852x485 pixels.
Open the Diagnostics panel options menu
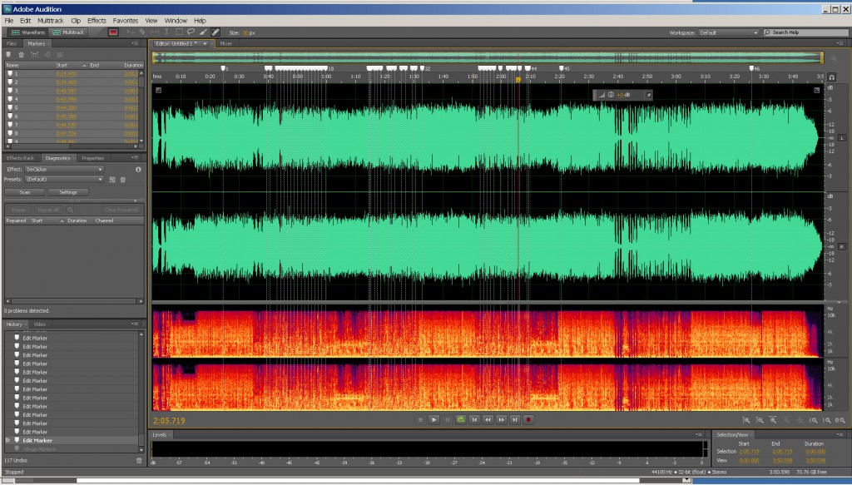pos(135,157)
